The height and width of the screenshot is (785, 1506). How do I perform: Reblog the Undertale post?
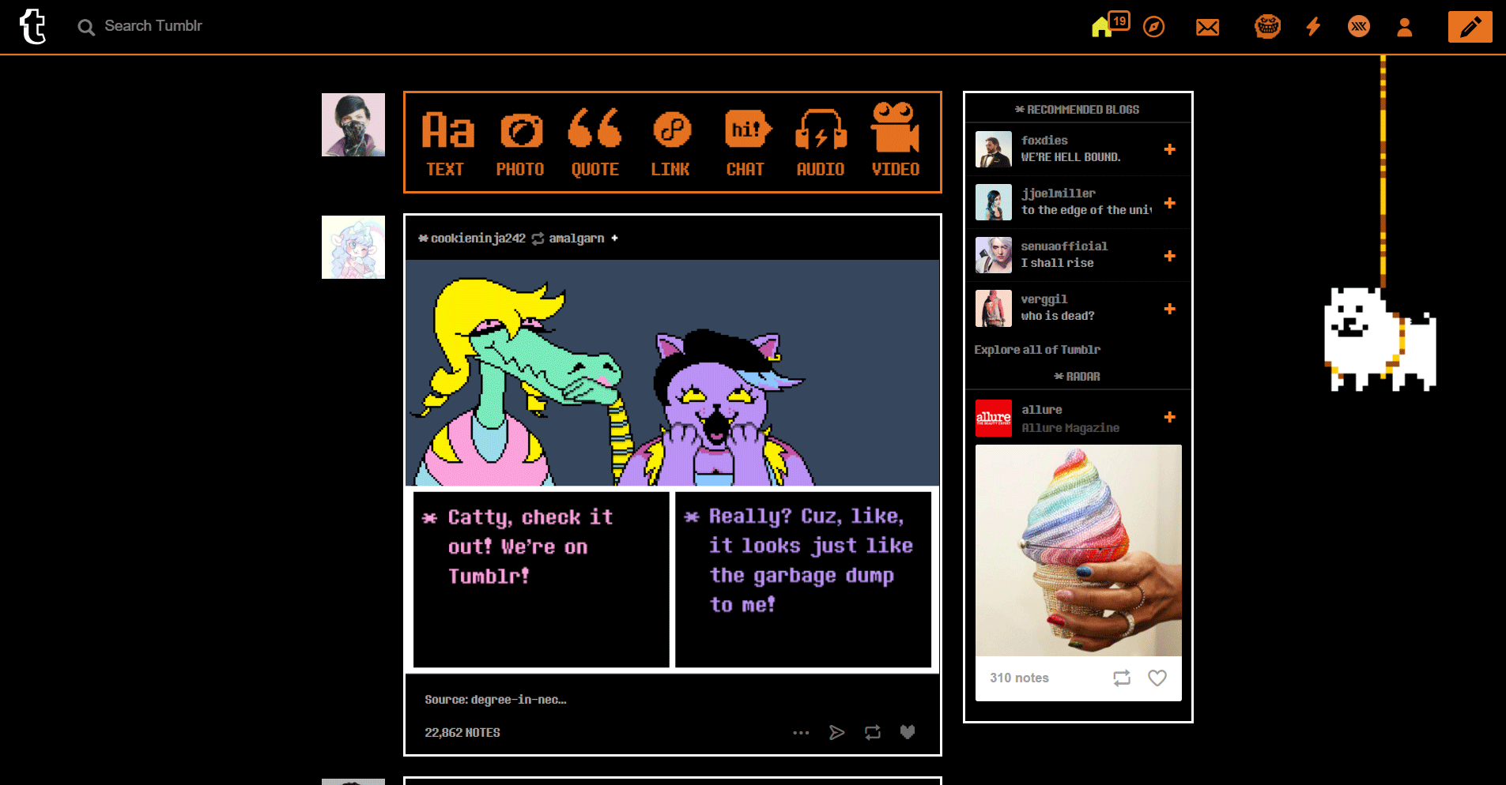[x=872, y=732]
